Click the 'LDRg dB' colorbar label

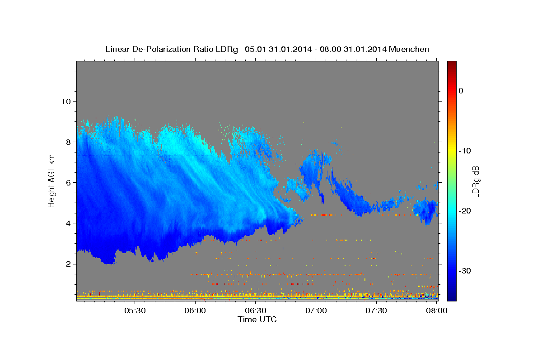(x=475, y=181)
